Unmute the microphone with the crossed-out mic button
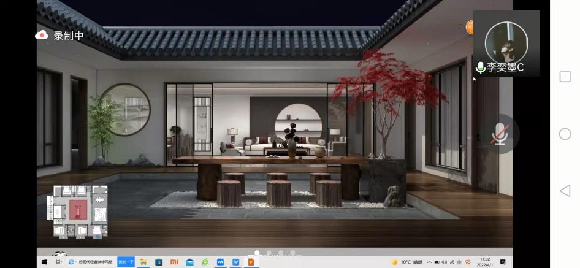580x268 pixels. coord(500,134)
